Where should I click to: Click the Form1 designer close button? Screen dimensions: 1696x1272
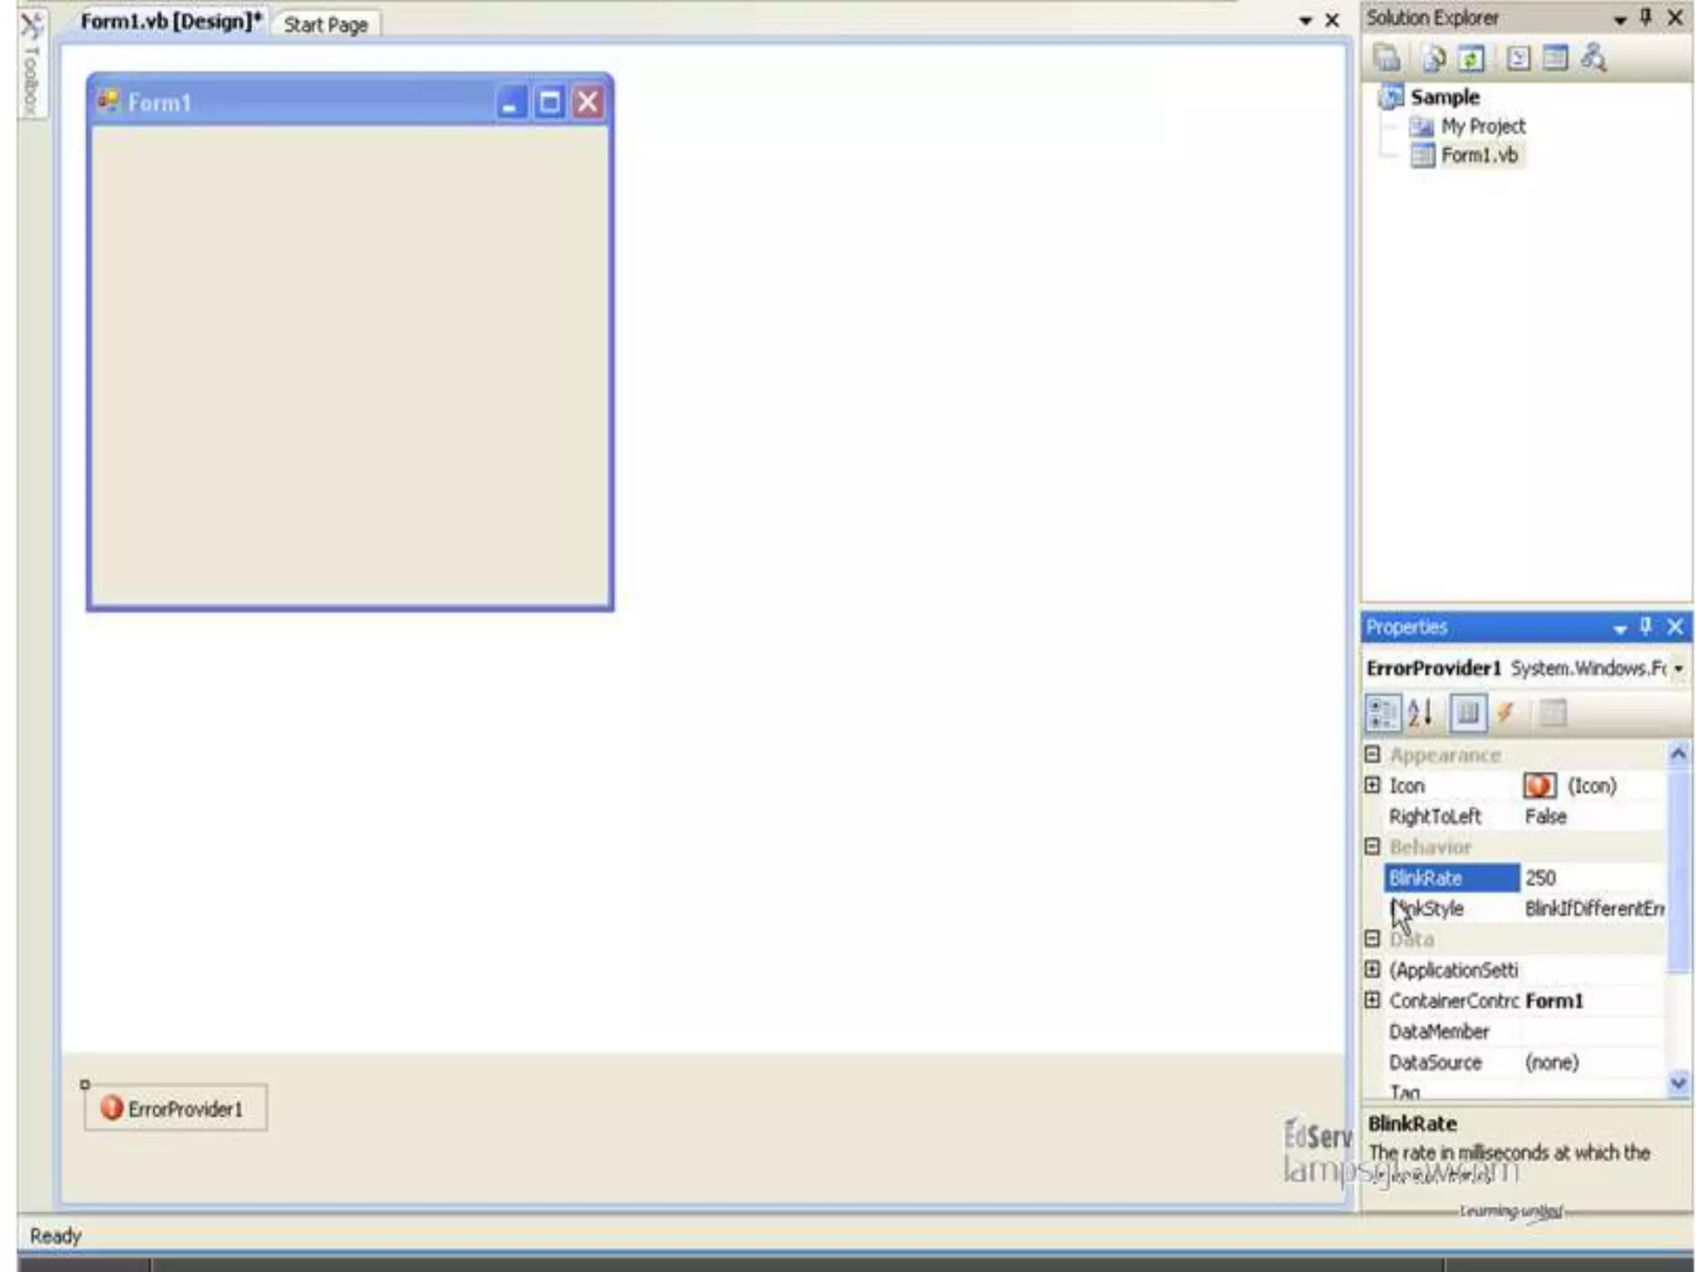pos(588,103)
